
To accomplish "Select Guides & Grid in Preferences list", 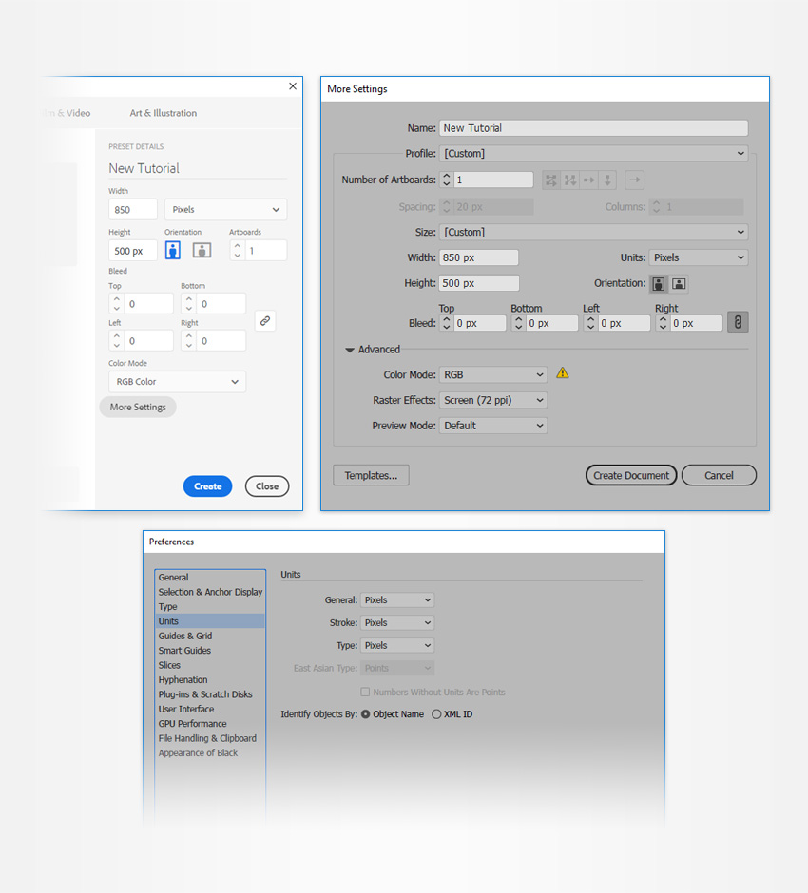I will pyautogui.click(x=185, y=636).
